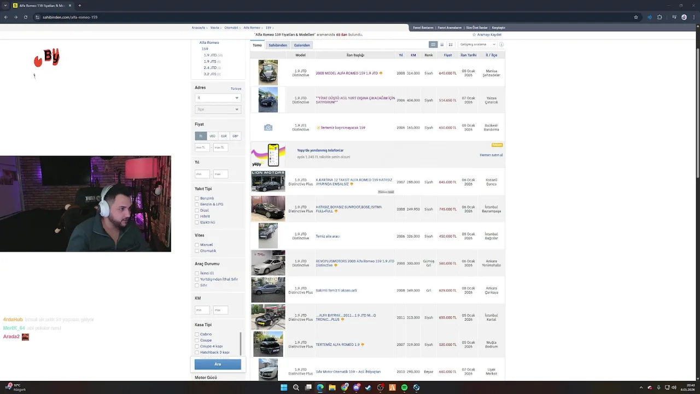Click the Hemen satın al ad link
Image resolution: width=700 pixels, height=394 pixels.
(491, 155)
